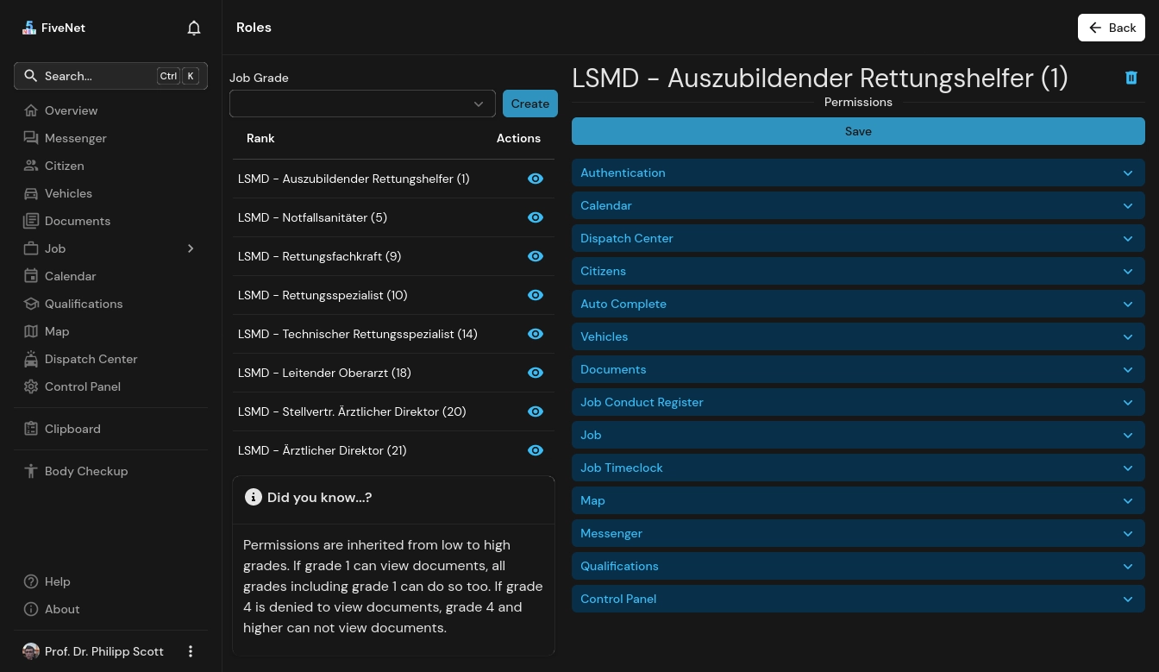This screenshot has width=1159, height=672.
Task: Click the About info icon
Action: pyautogui.click(x=31, y=609)
